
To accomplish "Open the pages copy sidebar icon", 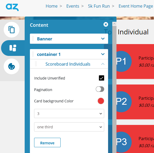I will tap(12, 30).
